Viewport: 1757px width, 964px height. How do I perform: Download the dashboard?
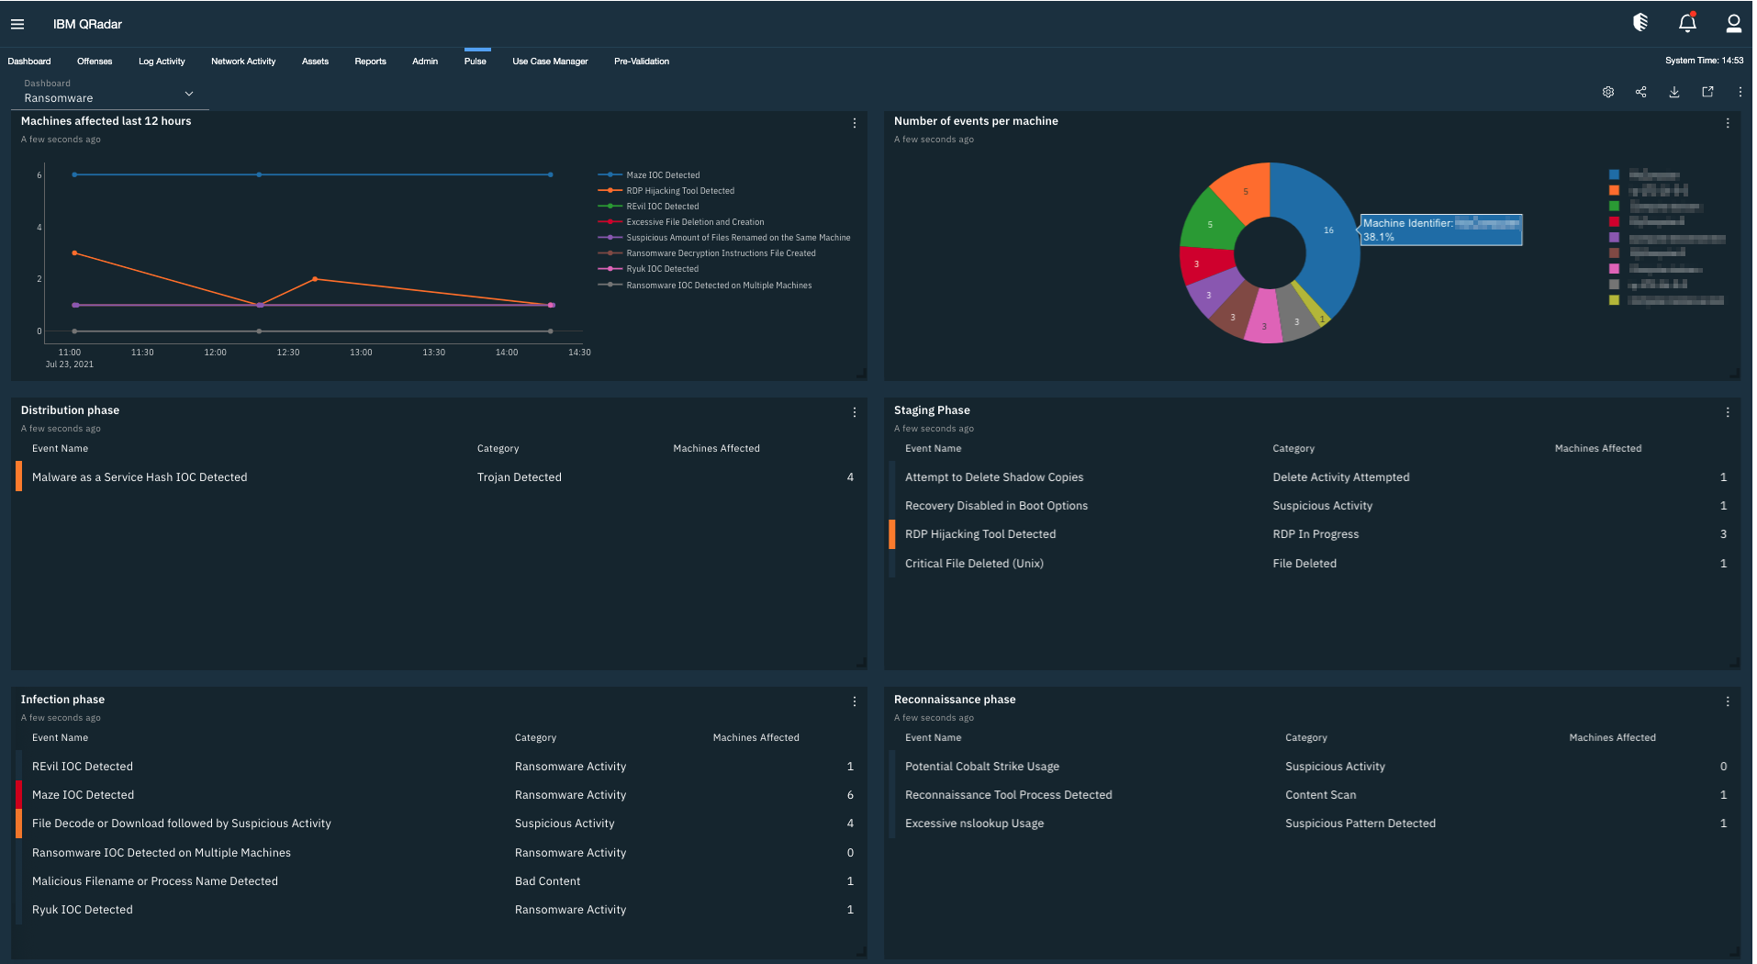[x=1673, y=92]
